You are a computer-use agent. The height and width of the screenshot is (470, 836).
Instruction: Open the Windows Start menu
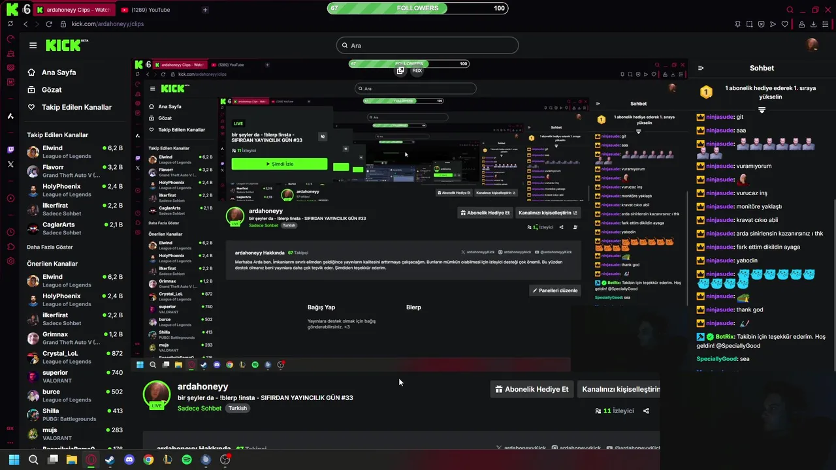tap(14, 460)
